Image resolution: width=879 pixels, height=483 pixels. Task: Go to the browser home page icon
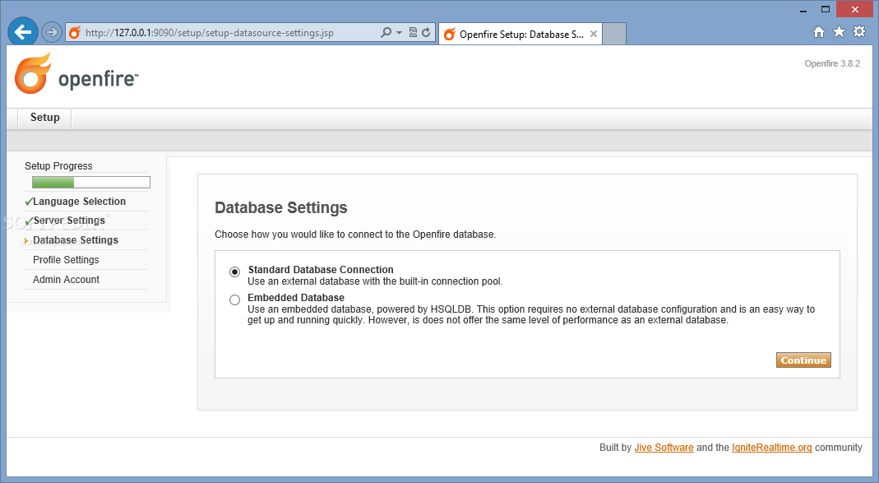point(819,32)
